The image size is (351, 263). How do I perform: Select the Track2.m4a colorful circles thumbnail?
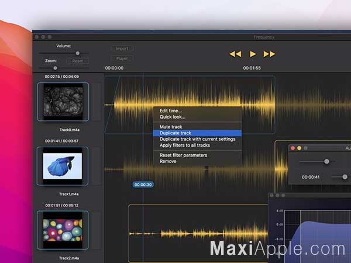(63, 230)
